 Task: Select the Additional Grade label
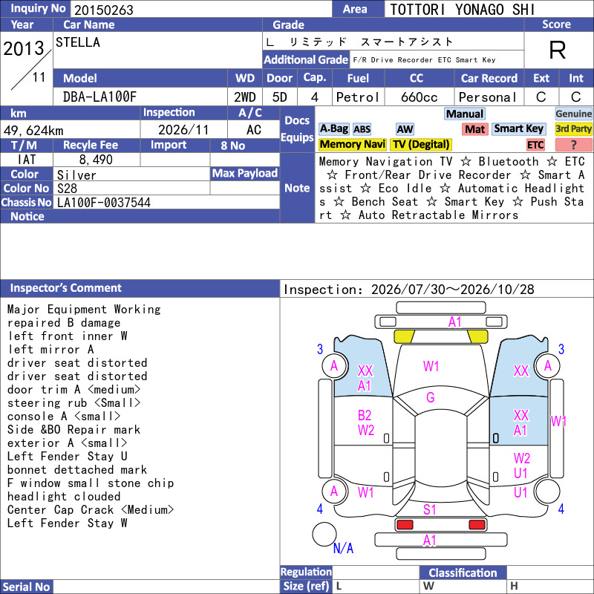click(306, 60)
